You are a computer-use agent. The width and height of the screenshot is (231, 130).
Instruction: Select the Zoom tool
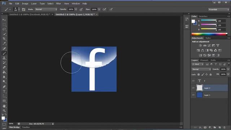click(x=4, y=110)
